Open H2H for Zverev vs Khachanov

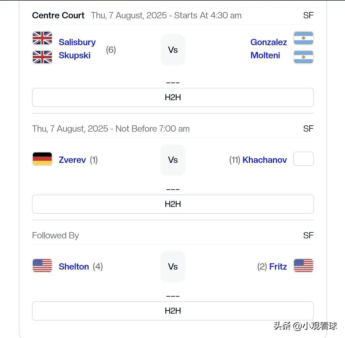coord(173,204)
